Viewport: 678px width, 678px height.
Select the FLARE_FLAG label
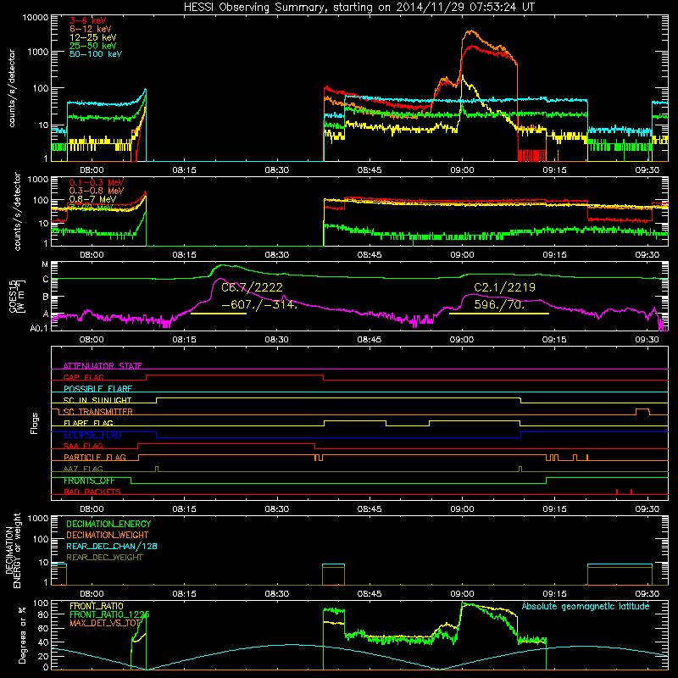88,423
